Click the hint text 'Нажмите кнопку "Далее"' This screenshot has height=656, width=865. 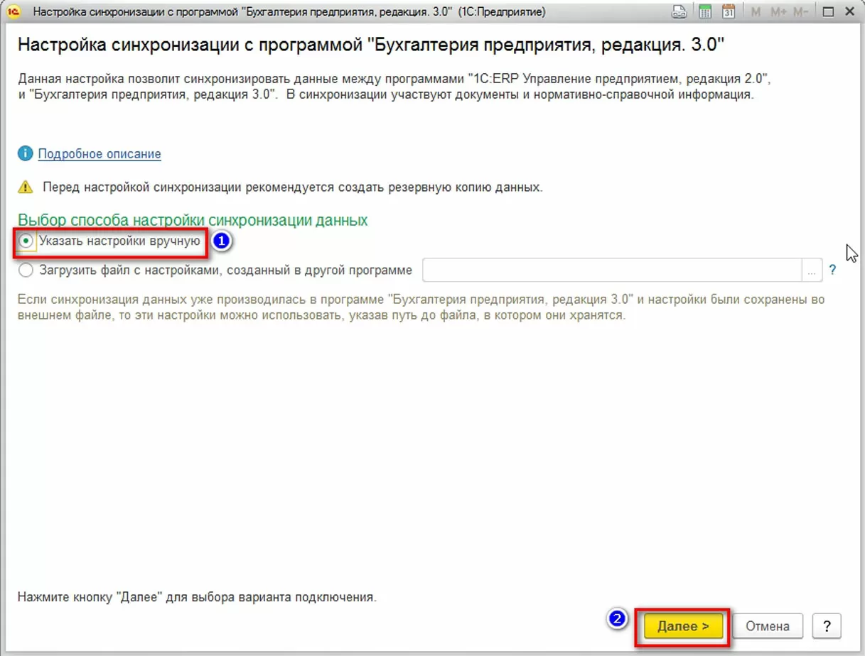[197, 597]
